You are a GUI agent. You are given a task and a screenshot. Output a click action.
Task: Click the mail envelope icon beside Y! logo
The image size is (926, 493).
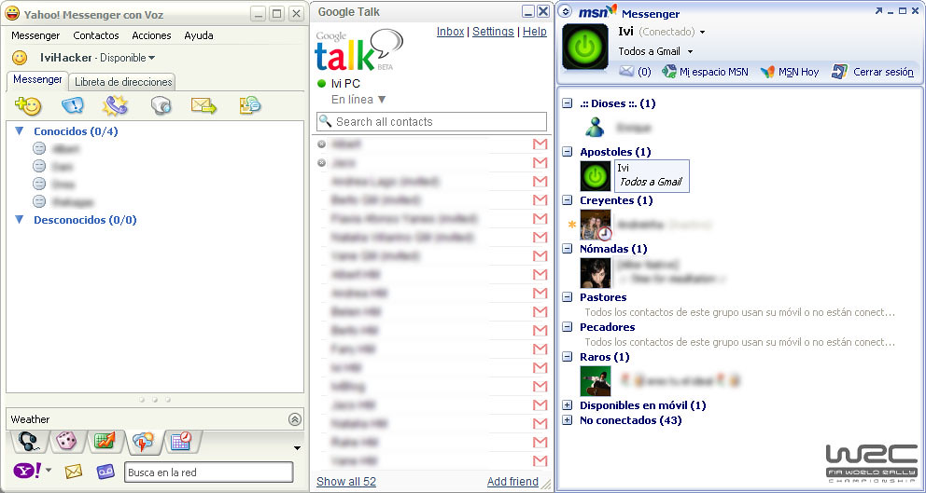[73, 472]
